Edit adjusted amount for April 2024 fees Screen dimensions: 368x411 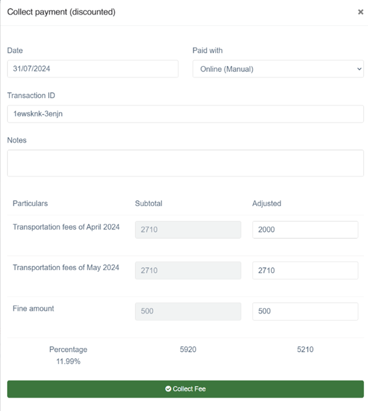coord(305,230)
